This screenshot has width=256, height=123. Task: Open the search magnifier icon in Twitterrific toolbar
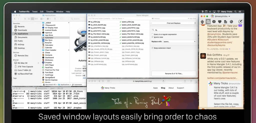[x=231, y=22]
